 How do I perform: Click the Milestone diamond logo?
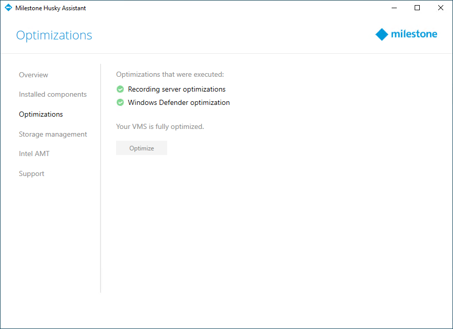coord(381,34)
